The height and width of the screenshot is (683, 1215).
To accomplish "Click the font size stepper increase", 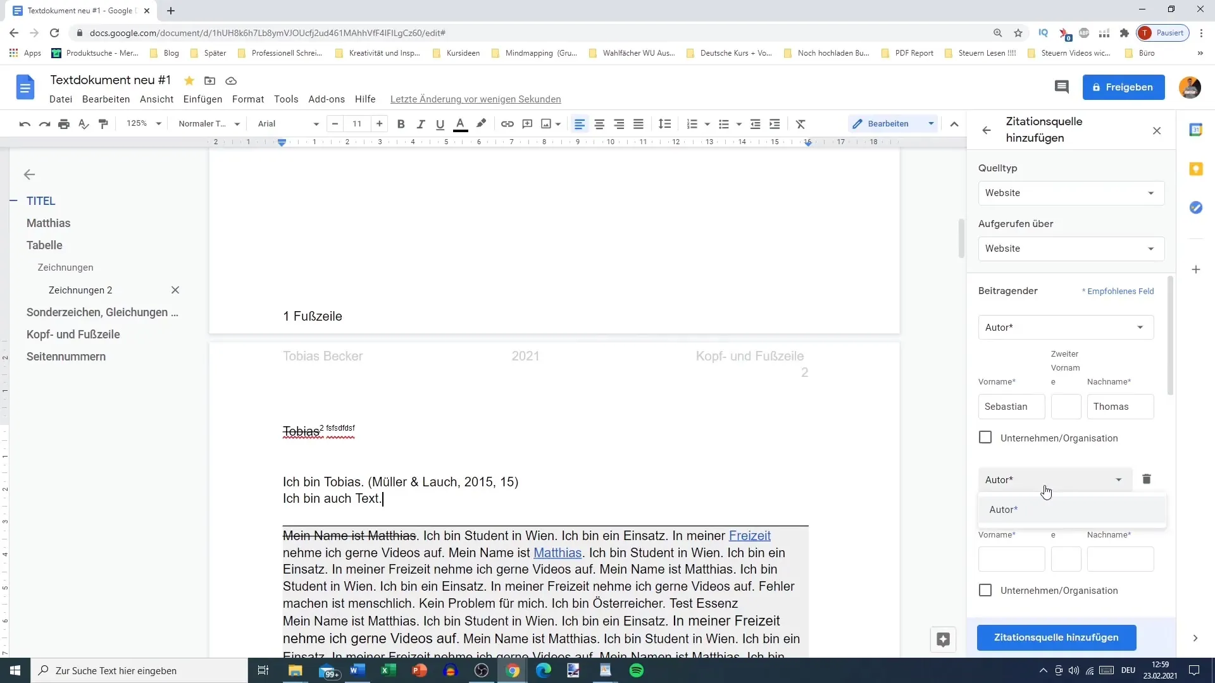I will (x=380, y=123).
